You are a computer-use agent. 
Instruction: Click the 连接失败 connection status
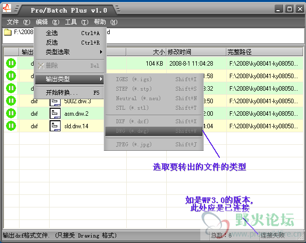coord(273,235)
